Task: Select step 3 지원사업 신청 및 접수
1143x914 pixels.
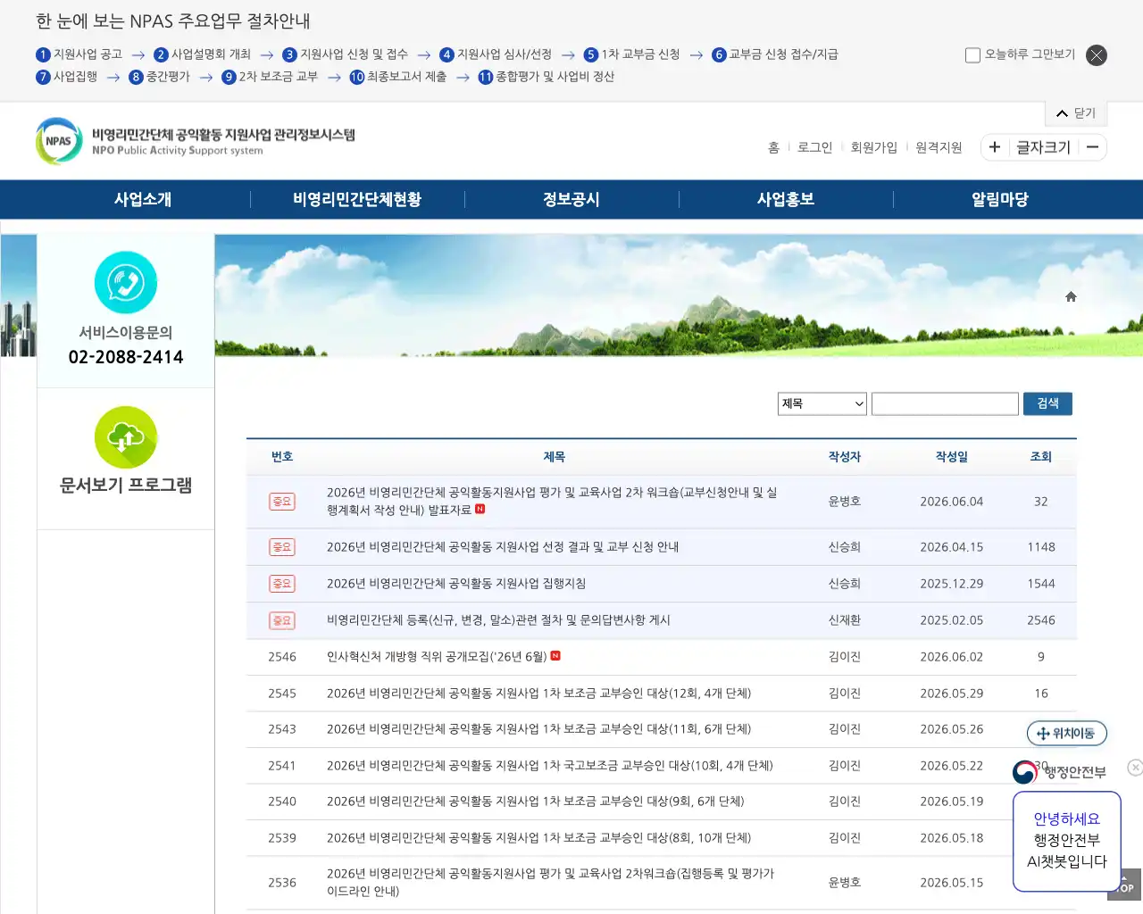Action: tap(345, 54)
